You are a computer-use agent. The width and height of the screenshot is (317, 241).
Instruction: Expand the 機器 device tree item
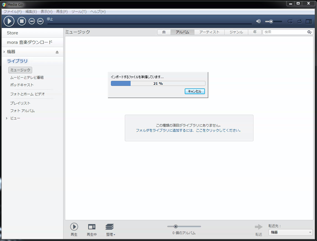click(x=4, y=52)
